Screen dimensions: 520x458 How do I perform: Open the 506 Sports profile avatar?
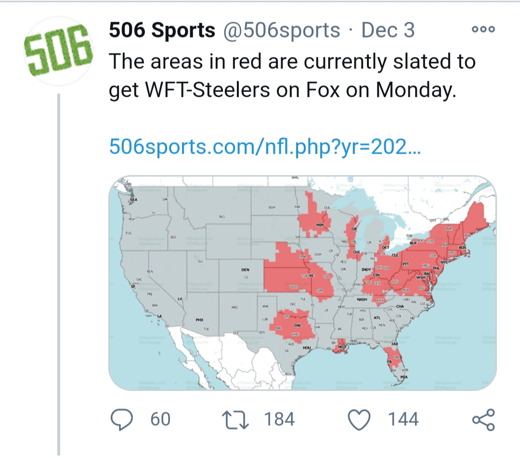pyautogui.click(x=58, y=51)
